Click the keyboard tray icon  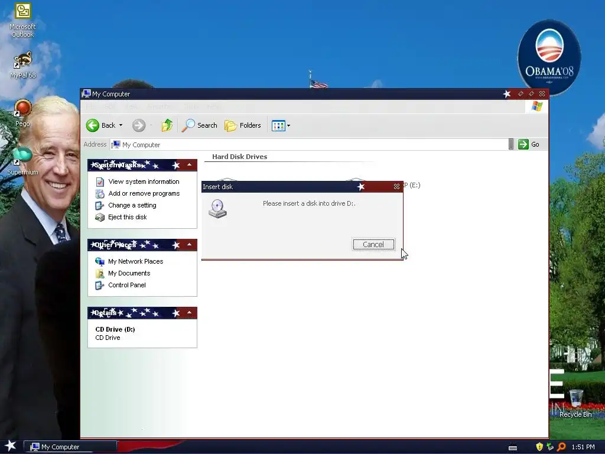[512, 447]
